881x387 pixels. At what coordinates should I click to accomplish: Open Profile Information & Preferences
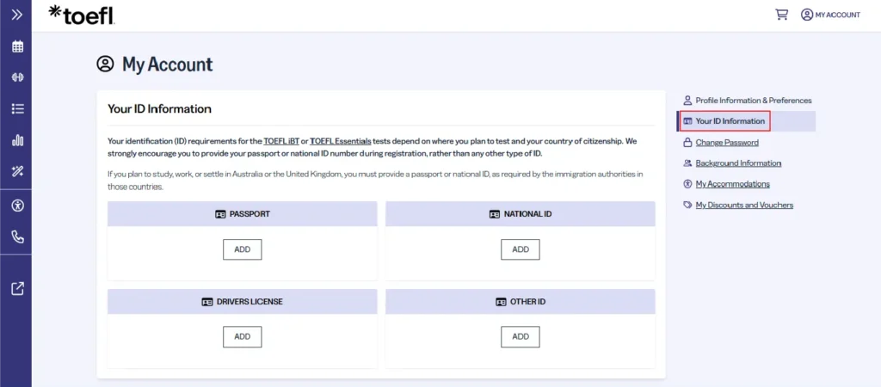click(753, 101)
